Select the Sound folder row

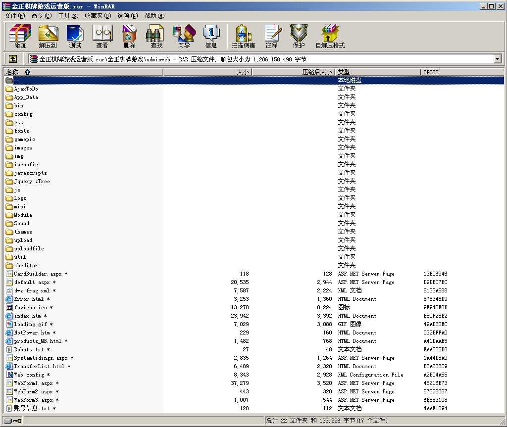pyautogui.click(x=254, y=223)
